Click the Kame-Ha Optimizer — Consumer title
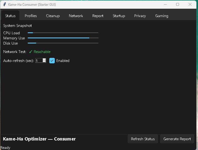This screenshot has width=198, height=150. [39, 139]
